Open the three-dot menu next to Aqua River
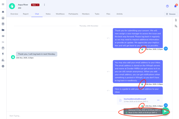179x119 pixels. click(44, 5)
